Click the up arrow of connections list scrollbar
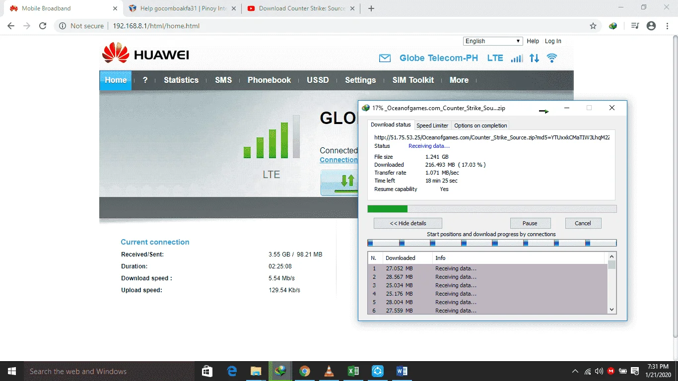Screen dimensions: 678x381 coord(612,256)
